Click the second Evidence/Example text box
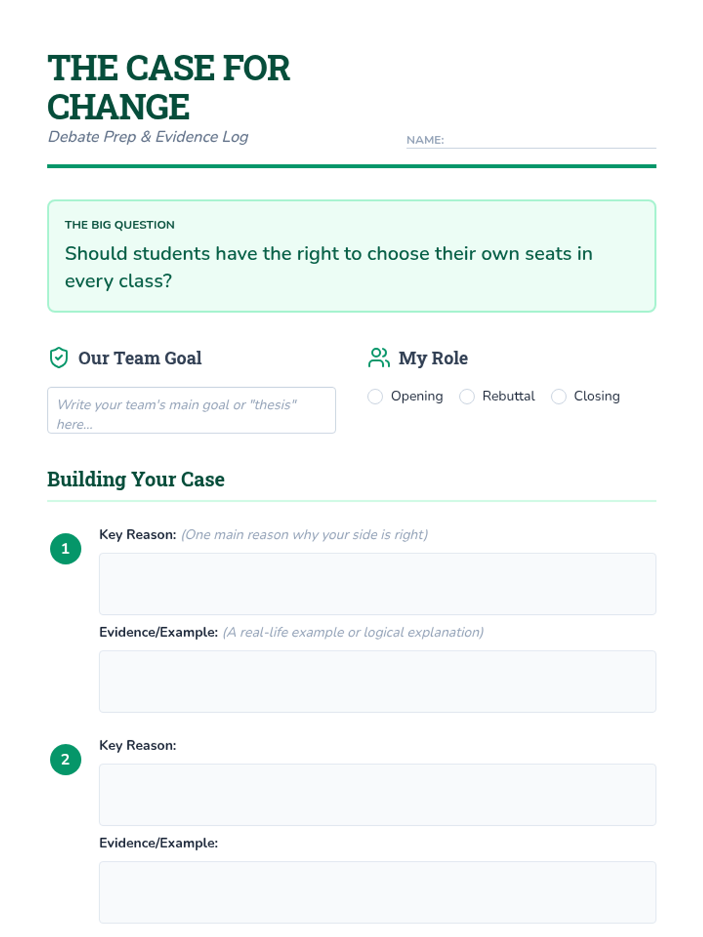This screenshot has height=937, width=703. (x=377, y=892)
